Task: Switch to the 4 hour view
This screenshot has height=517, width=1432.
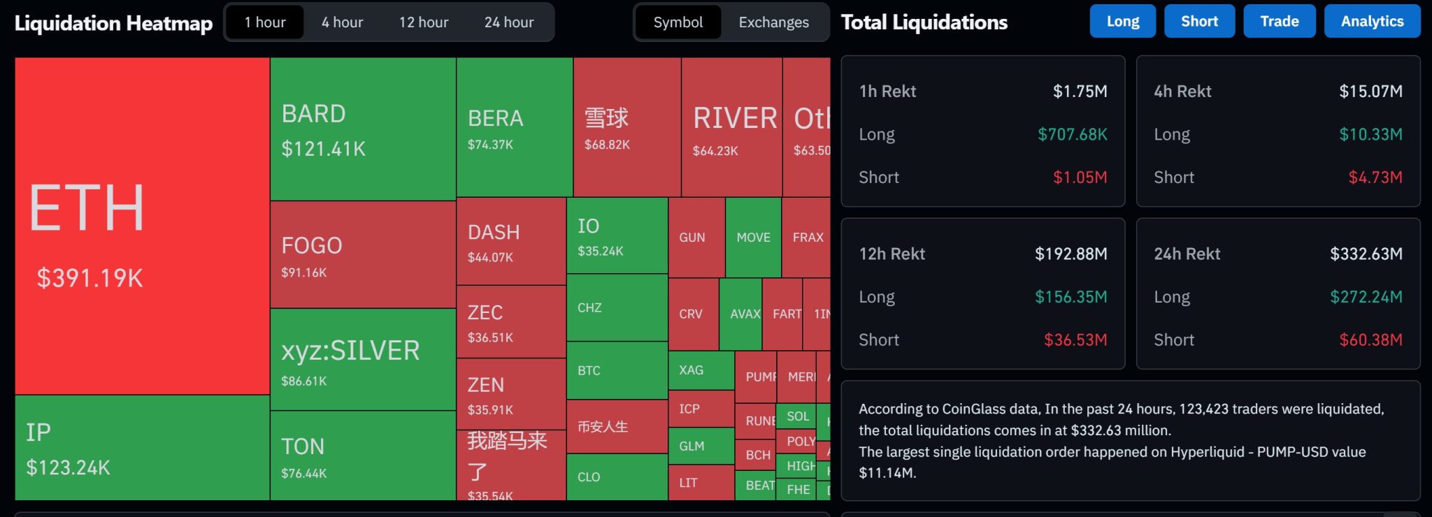Action: (341, 22)
